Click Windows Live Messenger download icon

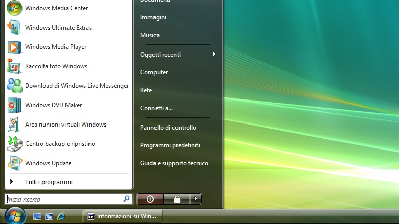click(14, 86)
